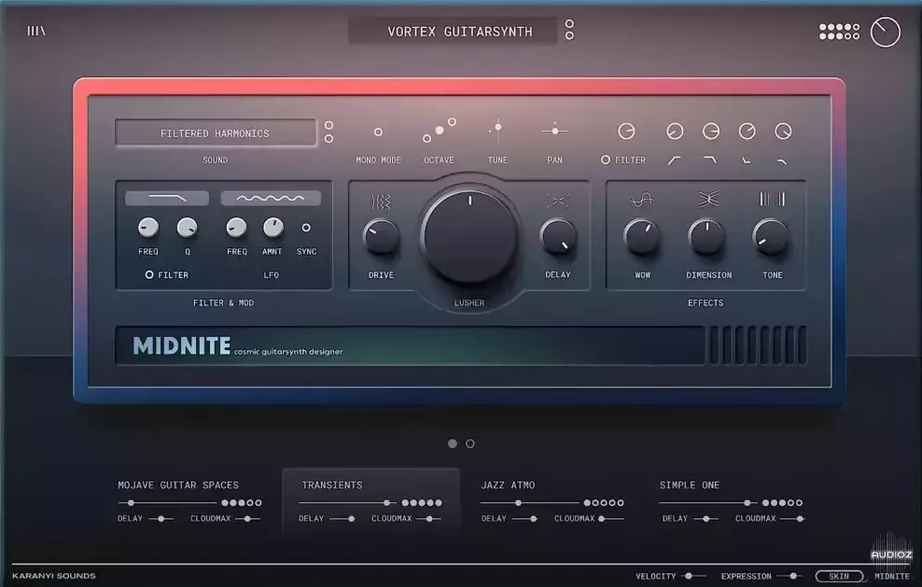The width and height of the screenshot is (922, 587).
Task: Adjust the Jazz Atmo Cloudmax slider
Action: 611,519
